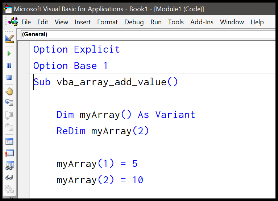This screenshot has height=201, width=278.
Task: Click the margin bar beside myArray(1) = 5
Action: 24,164
